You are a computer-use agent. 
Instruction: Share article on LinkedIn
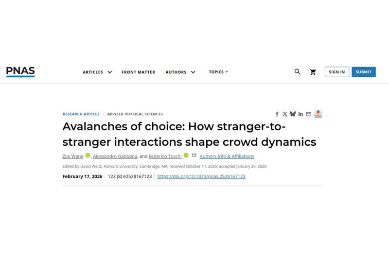[x=301, y=114]
